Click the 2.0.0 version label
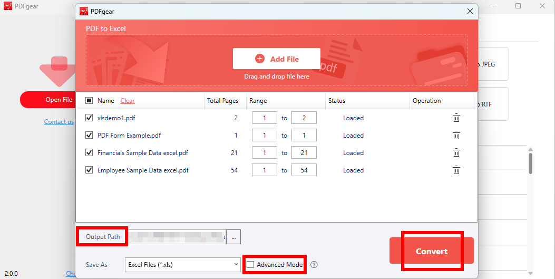555x279 pixels. point(11,274)
